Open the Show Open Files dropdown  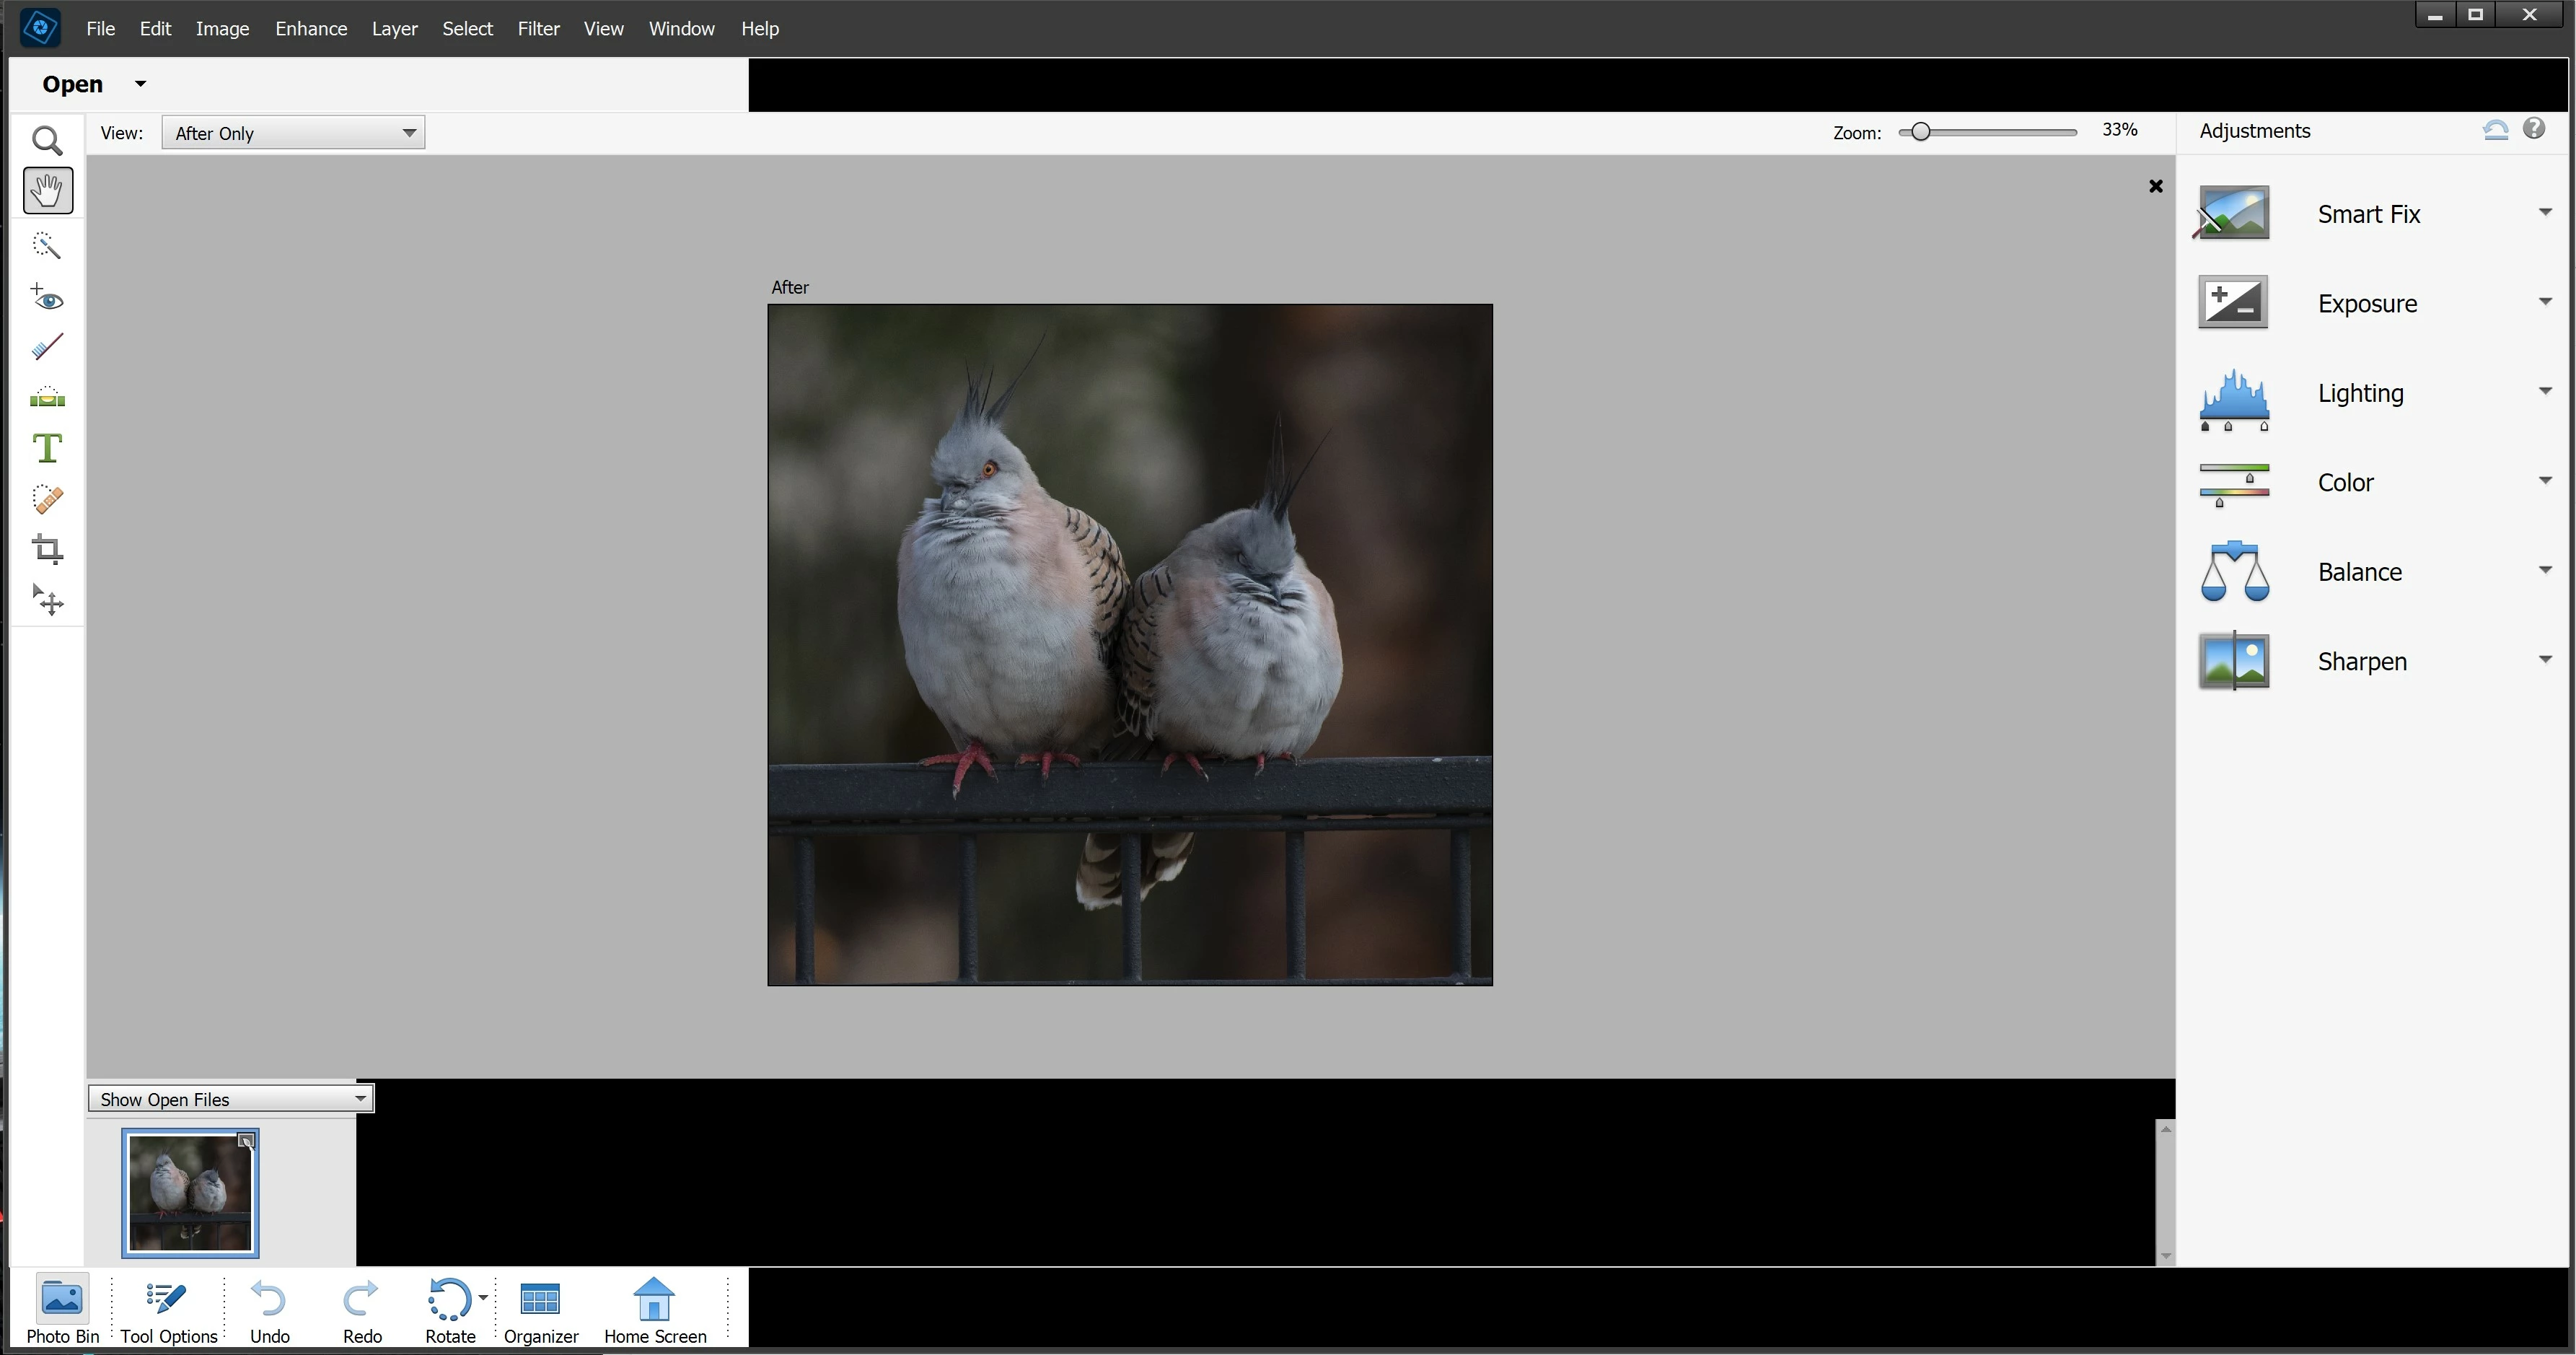(231, 1099)
